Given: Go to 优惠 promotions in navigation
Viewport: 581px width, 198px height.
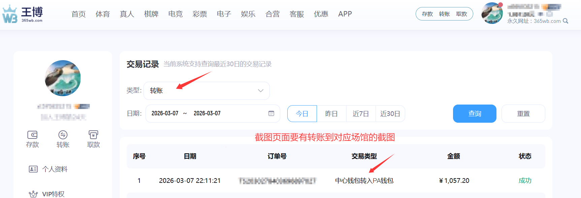Looking at the screenshot, I should (321, 14).
